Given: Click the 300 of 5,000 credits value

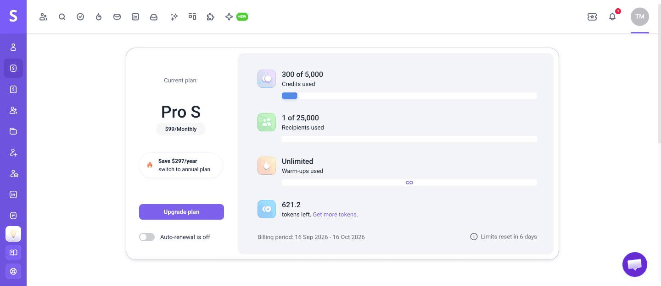Looking at the screenshot, I should 302,74.
